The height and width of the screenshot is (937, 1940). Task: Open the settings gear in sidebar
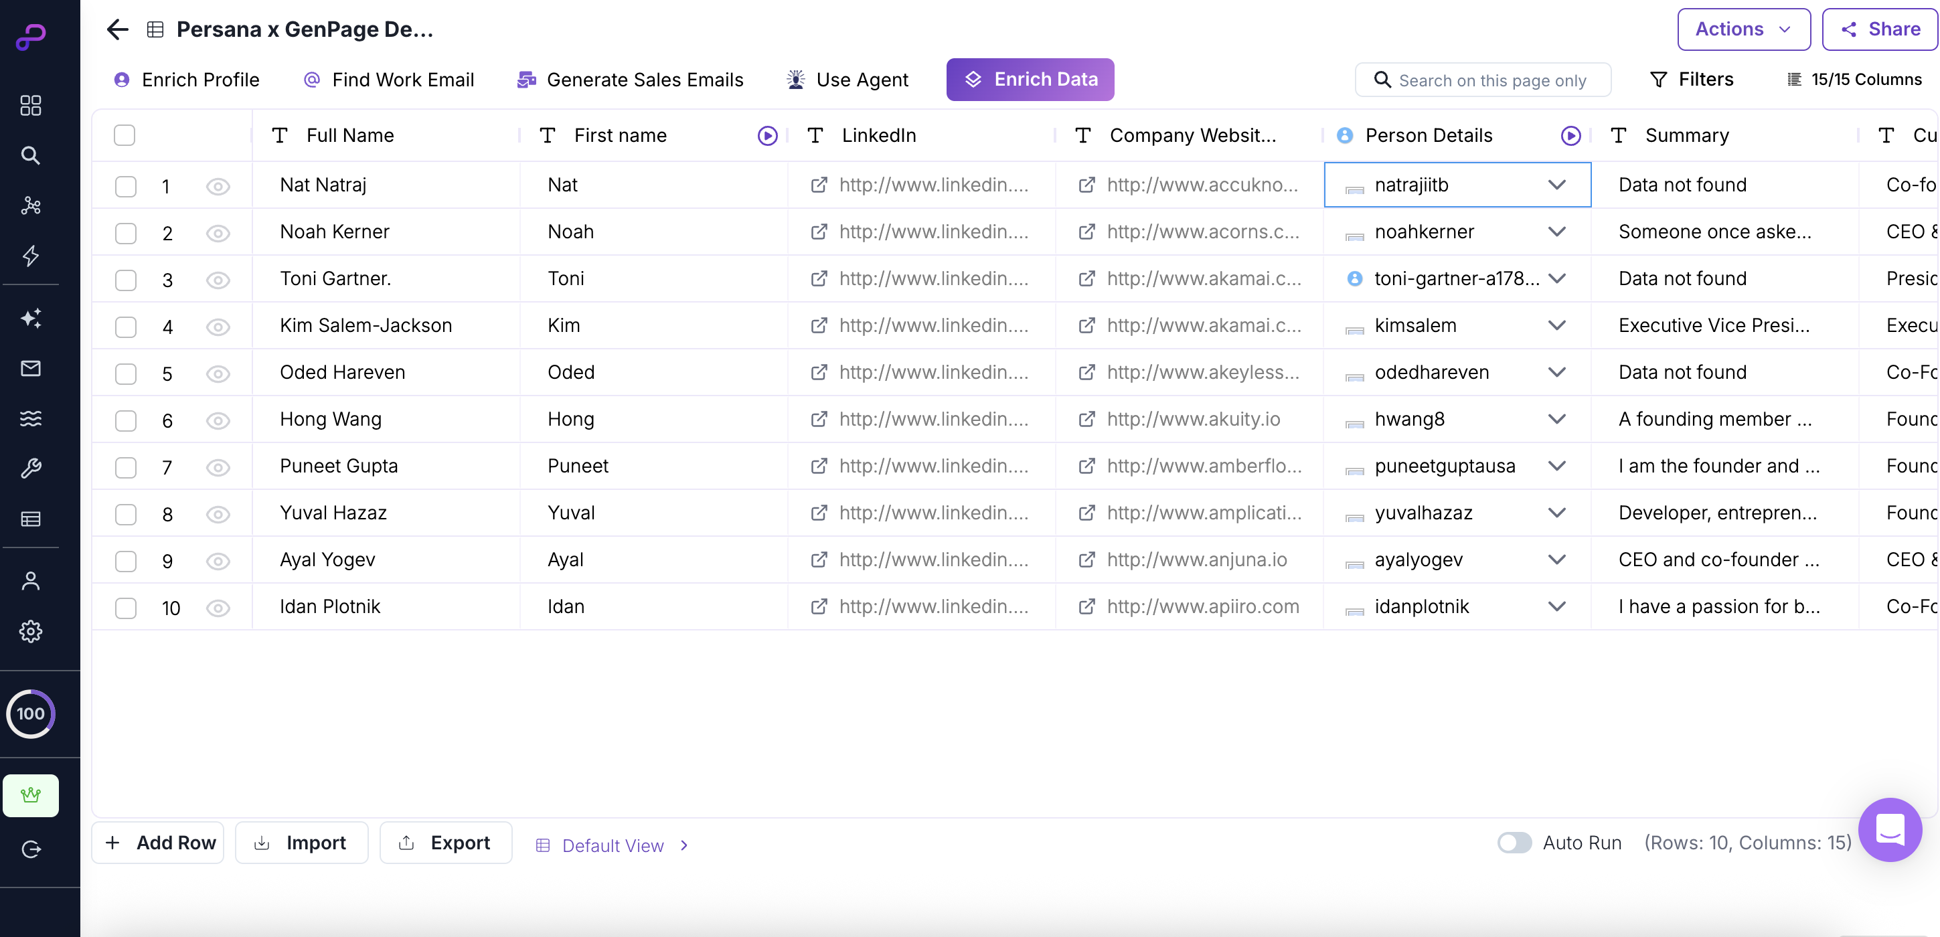[x=30, y=630]
